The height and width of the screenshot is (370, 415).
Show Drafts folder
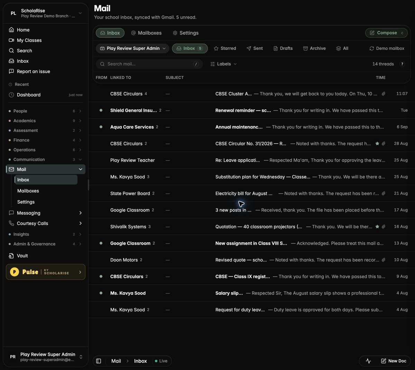pos(283,48)
